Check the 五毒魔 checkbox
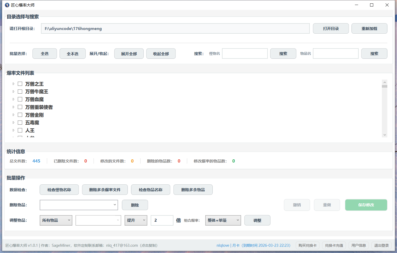 pyautogui.click(x=20, y=122)
